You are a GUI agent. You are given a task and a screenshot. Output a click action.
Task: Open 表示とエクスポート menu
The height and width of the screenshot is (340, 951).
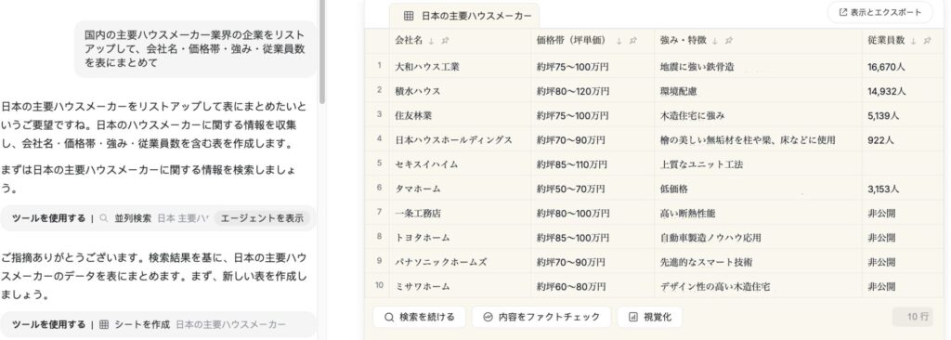880,12
